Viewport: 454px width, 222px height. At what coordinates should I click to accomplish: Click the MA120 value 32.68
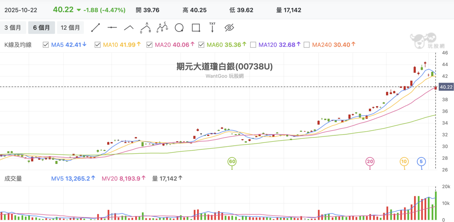coord(287,45)
